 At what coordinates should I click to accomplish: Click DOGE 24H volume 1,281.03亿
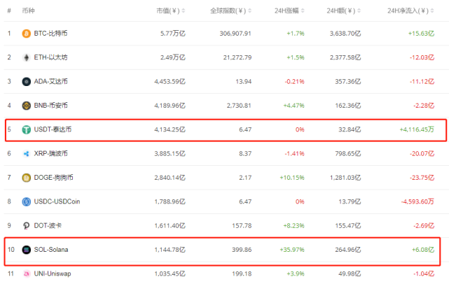(345, 178)
